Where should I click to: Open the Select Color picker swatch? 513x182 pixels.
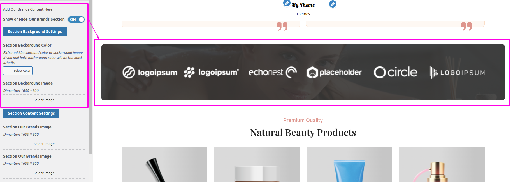coord(8,71)
